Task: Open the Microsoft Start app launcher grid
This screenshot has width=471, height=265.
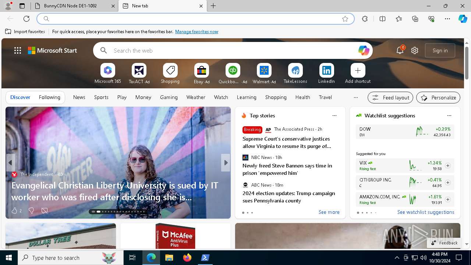Action: pos(18,50)
